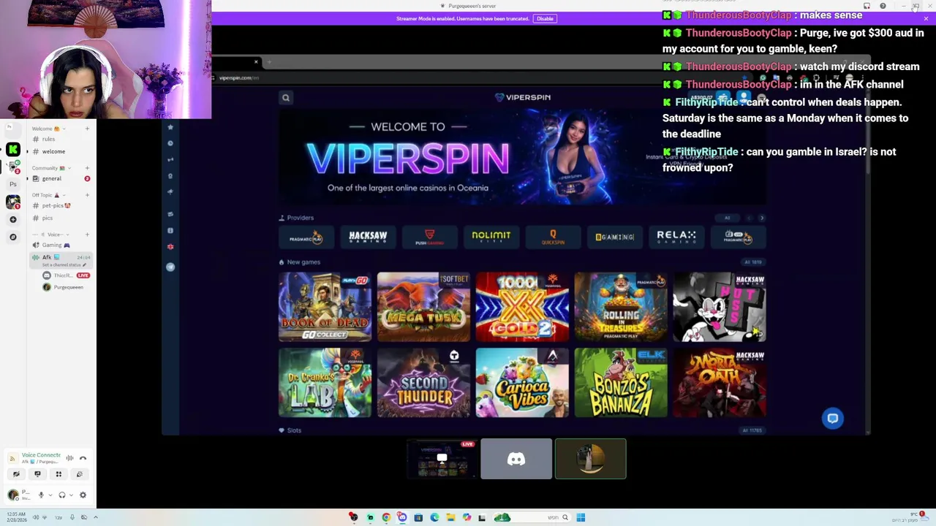
Task: Open Book of Dead Go Collect game
Action: pyautogui.click(x=325, y=307)
